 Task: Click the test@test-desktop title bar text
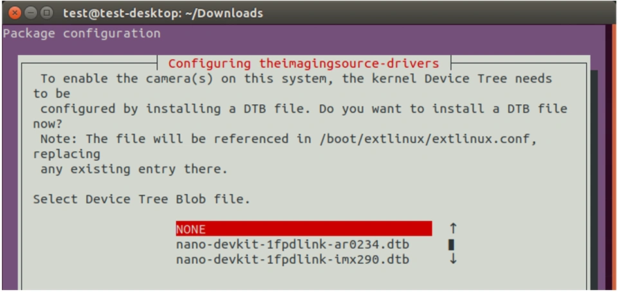tap(163, 13)
